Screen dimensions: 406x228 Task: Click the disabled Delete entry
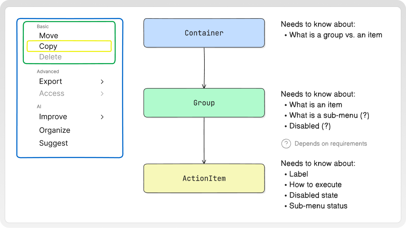[50, 57]
